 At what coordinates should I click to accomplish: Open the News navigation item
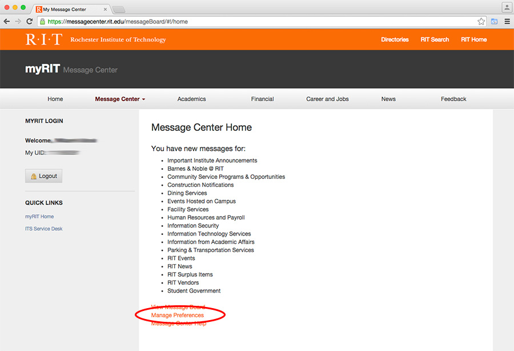pyautogui.click(x=388, y=99)
